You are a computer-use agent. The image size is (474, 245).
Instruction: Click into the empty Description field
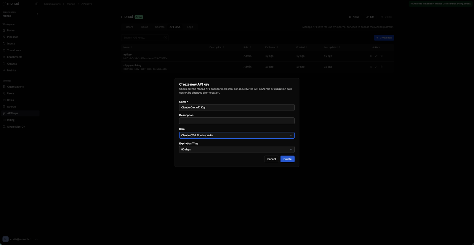(237, 121)
